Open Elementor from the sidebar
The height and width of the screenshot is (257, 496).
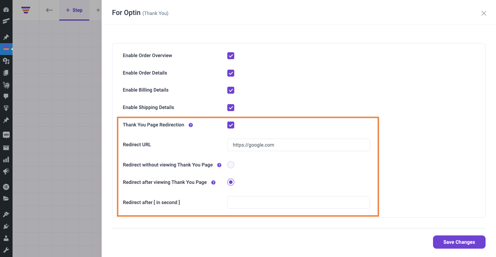pyautogui.click(x=6, y=187)
